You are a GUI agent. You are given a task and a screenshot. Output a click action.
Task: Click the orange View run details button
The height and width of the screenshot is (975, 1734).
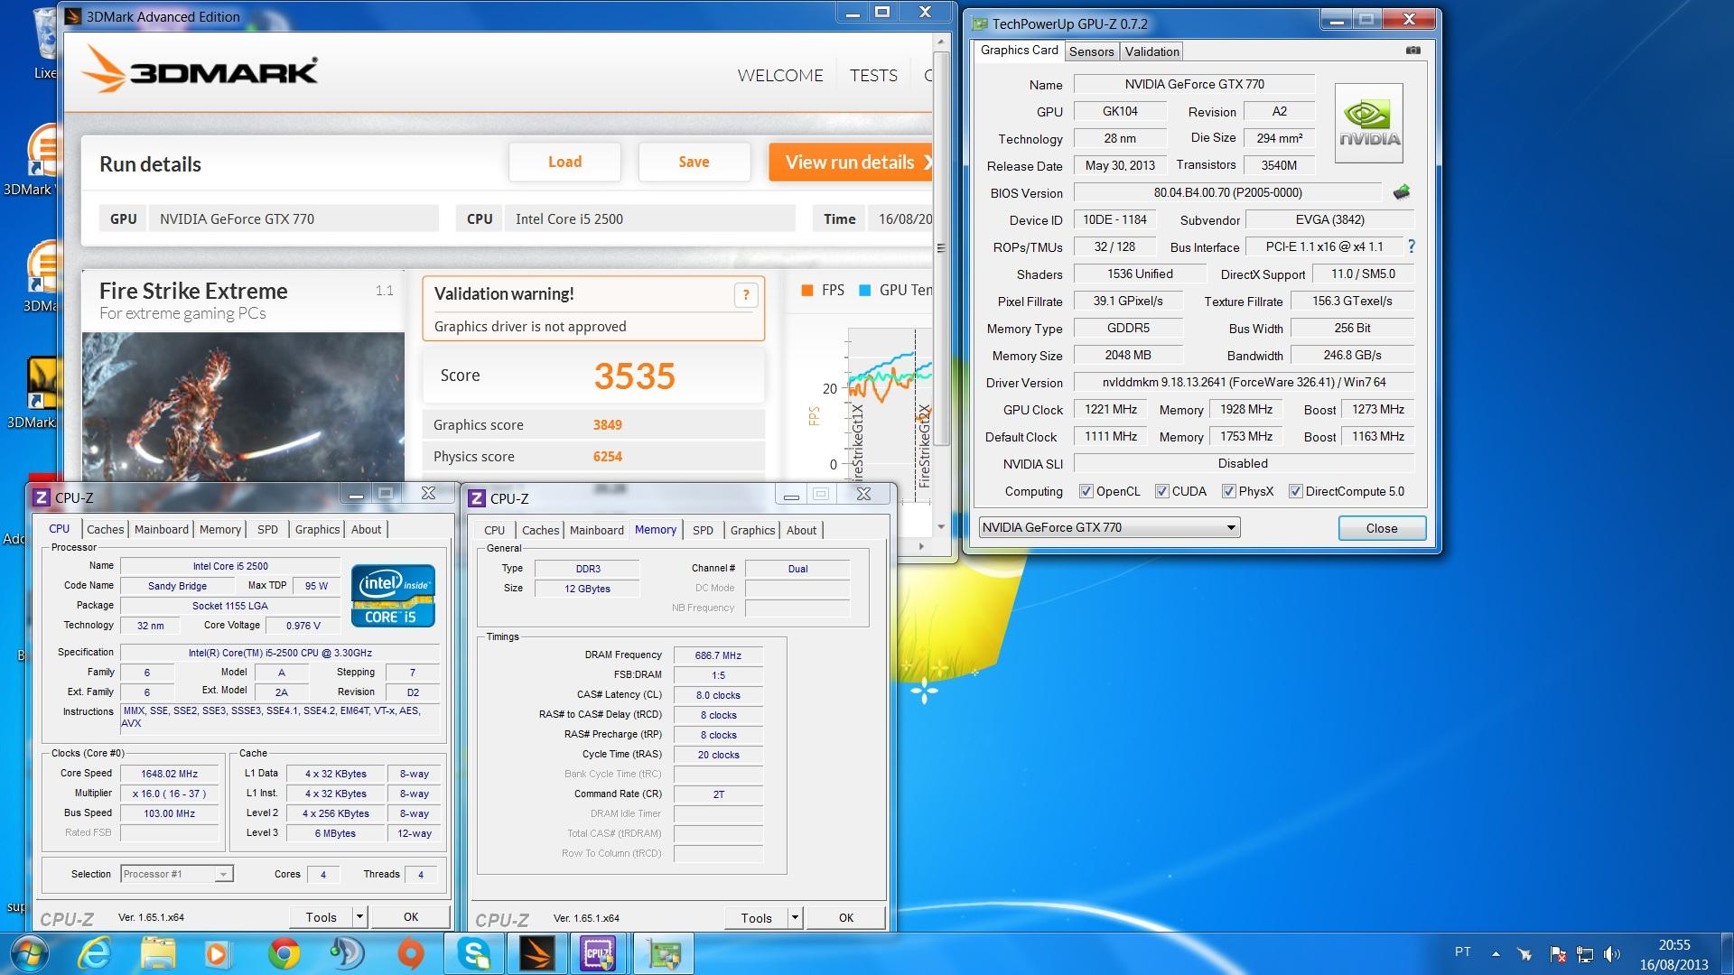click(851, 162)
